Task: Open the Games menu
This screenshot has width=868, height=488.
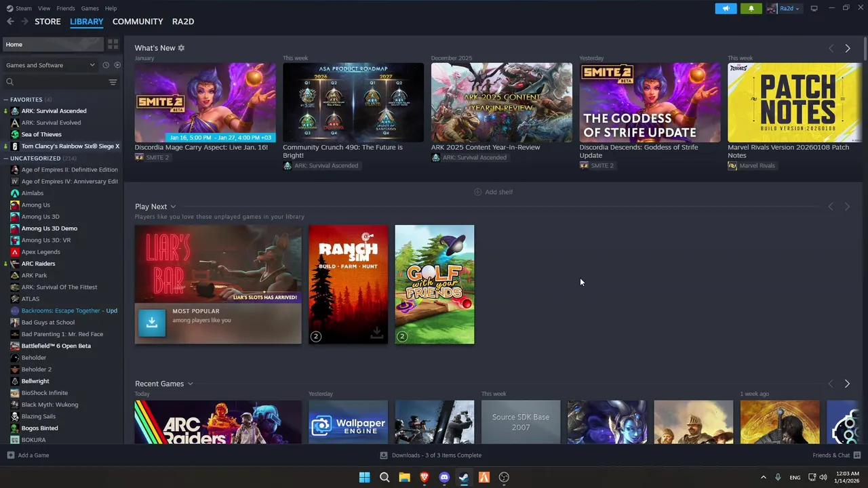Action: point(90,8)
